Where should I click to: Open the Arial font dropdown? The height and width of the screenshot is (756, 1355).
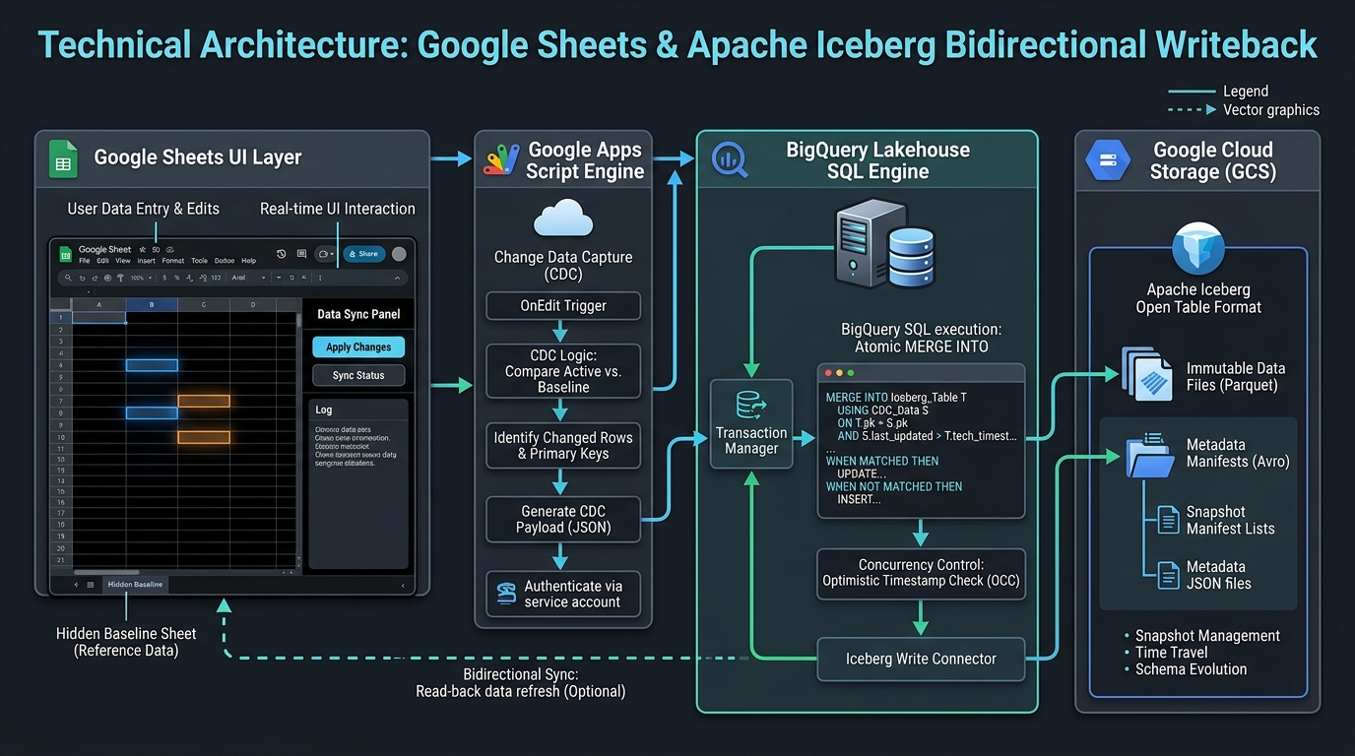pyautogui.click(x=248, y=278)
